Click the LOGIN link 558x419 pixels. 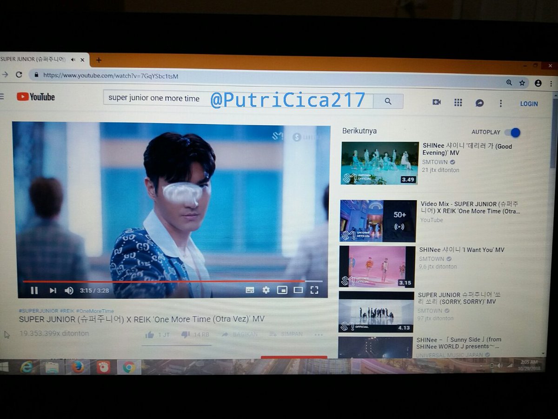tap(529, 104)
